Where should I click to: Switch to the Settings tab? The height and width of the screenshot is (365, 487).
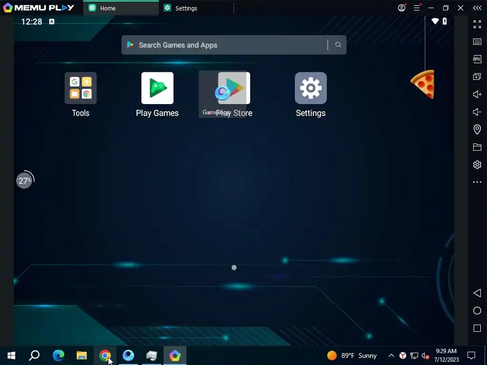(196, 8)
